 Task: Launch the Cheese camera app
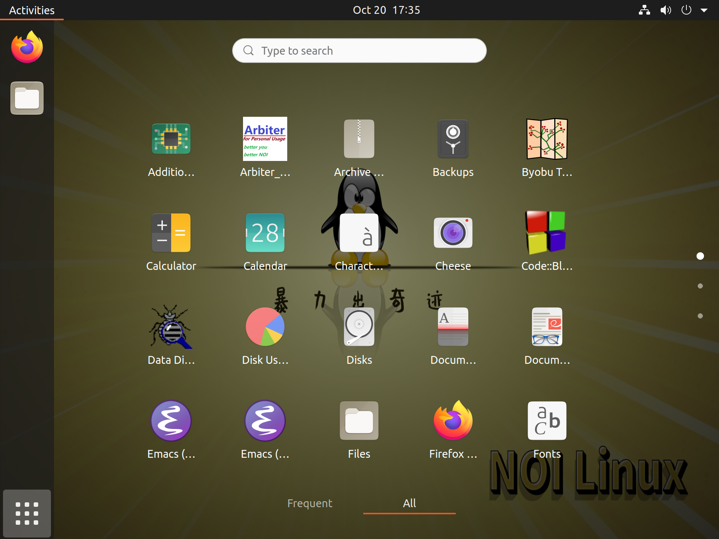pos(453,233)
